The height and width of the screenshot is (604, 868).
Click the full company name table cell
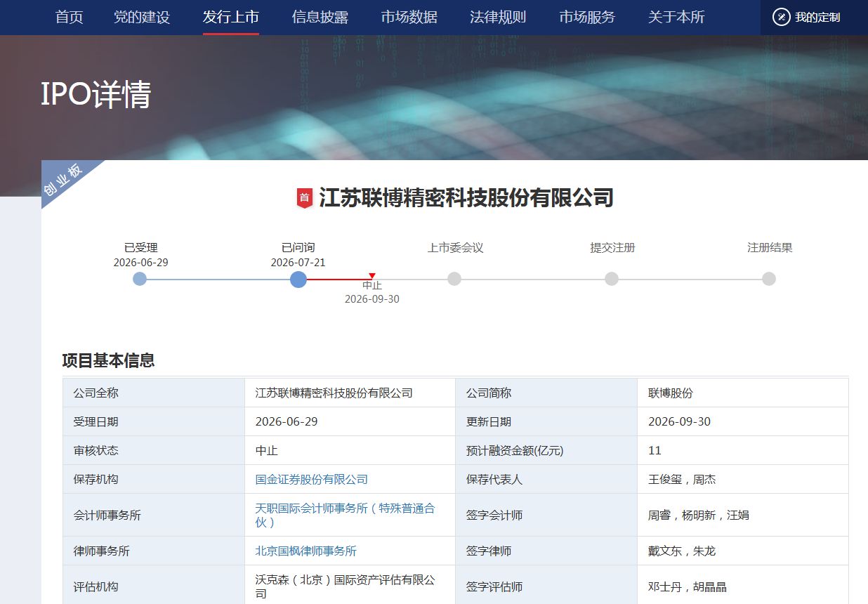pos(350,393)
